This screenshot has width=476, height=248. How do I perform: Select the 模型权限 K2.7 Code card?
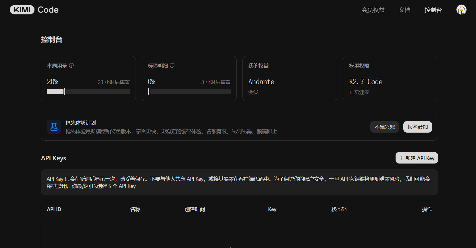tap(390, 79)
